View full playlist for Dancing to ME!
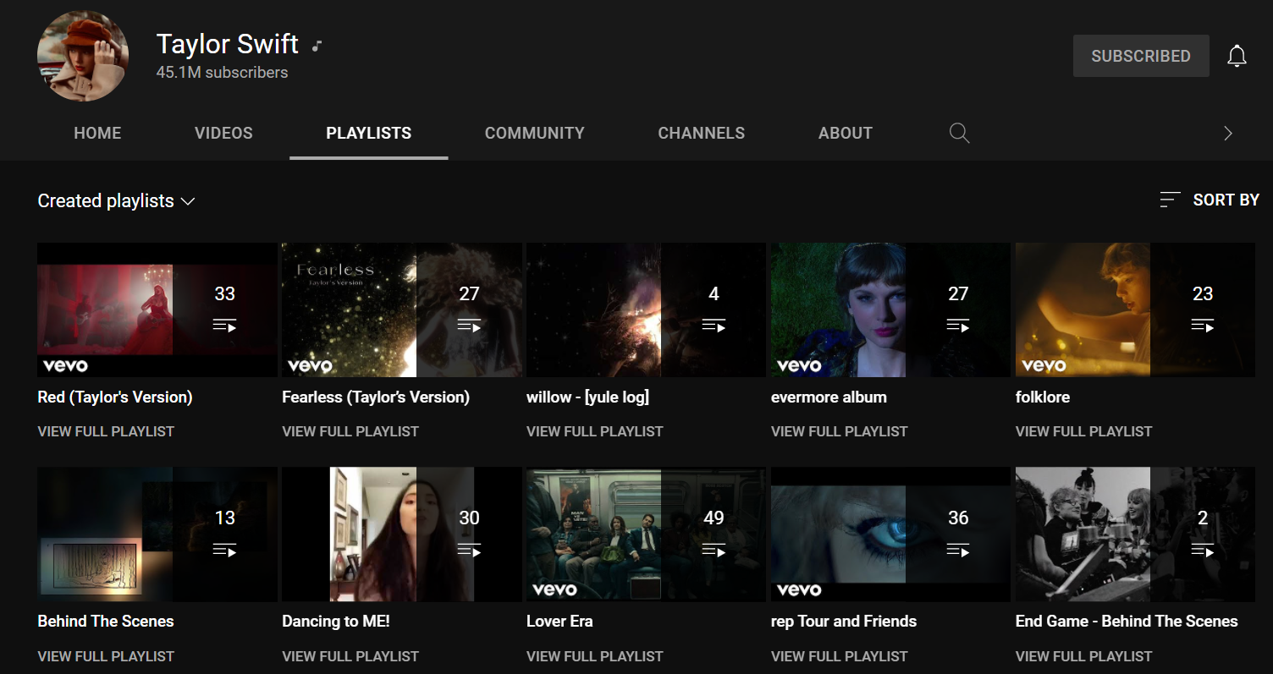The image size is (1273, 674). coord(350,656)
